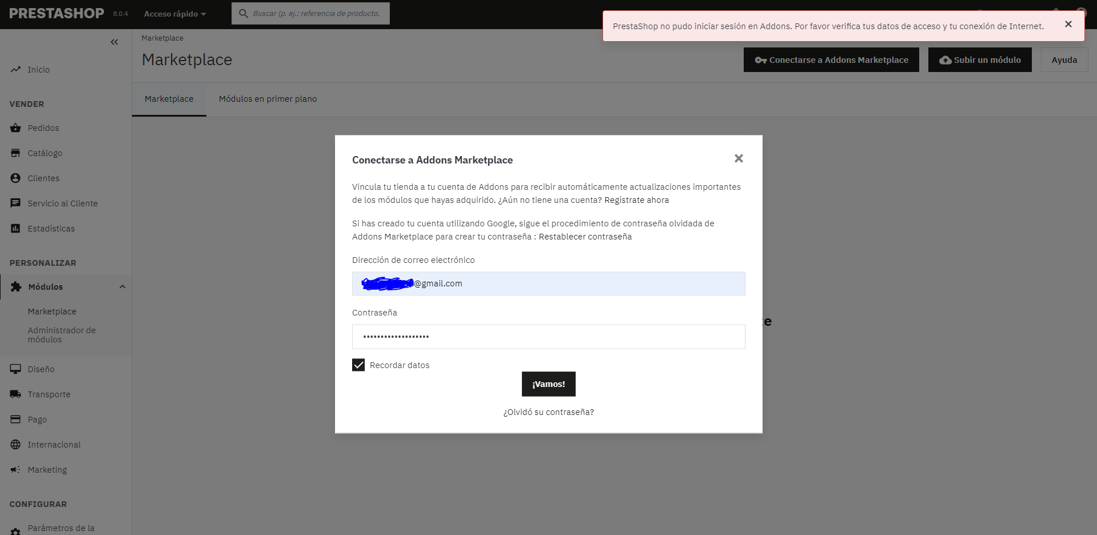Open Parámetros de la tienda menu
This screenshot has height=535, width=1097.
point(61,529)
